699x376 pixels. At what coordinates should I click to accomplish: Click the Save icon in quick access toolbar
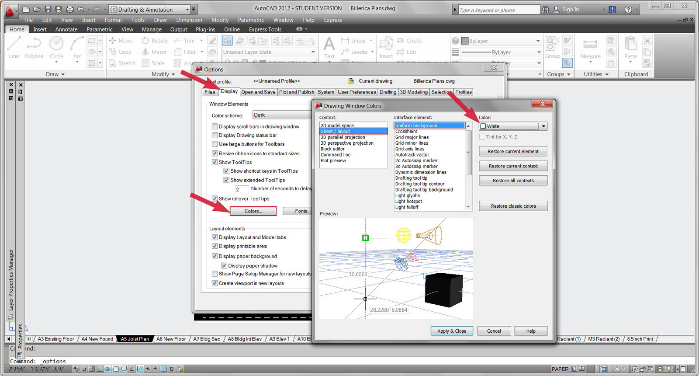tap(48, 9)
